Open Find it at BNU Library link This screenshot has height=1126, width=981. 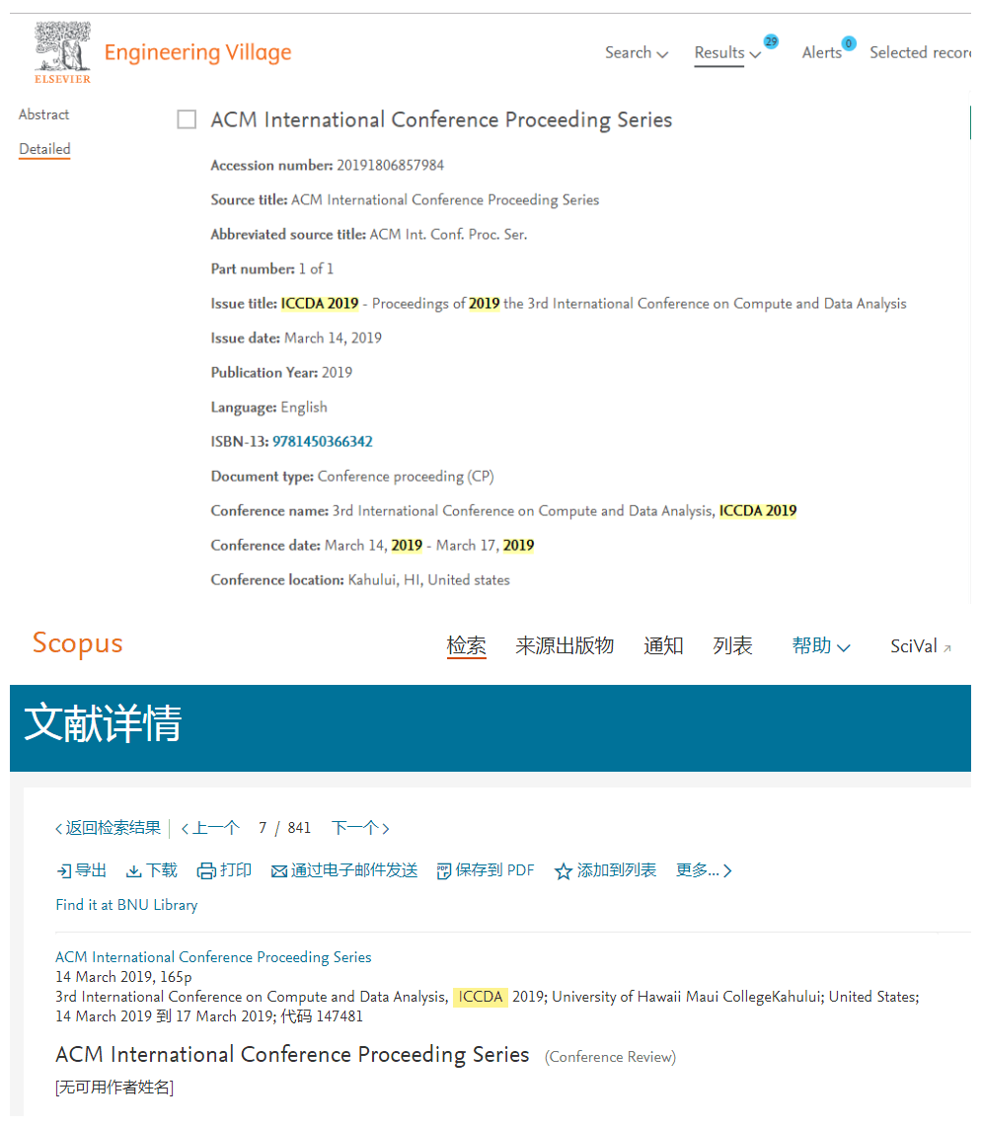[x=126, y=905]
